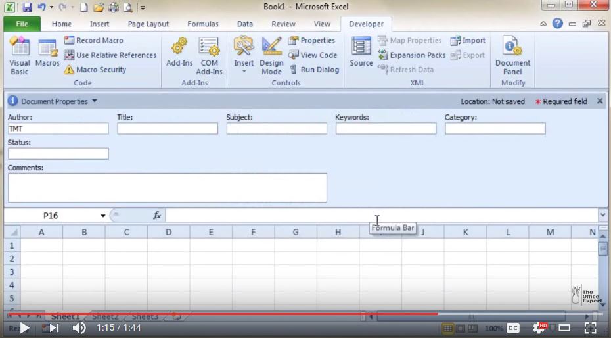Switch to the Home tab

pyautogui.click(x=62, y=24)
